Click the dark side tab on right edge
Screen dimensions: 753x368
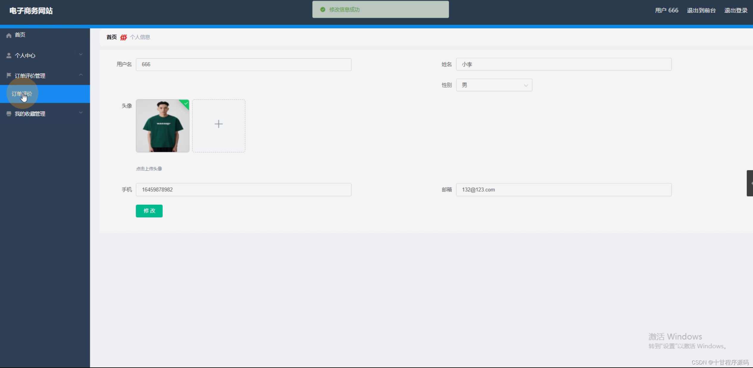pos(749,183)
